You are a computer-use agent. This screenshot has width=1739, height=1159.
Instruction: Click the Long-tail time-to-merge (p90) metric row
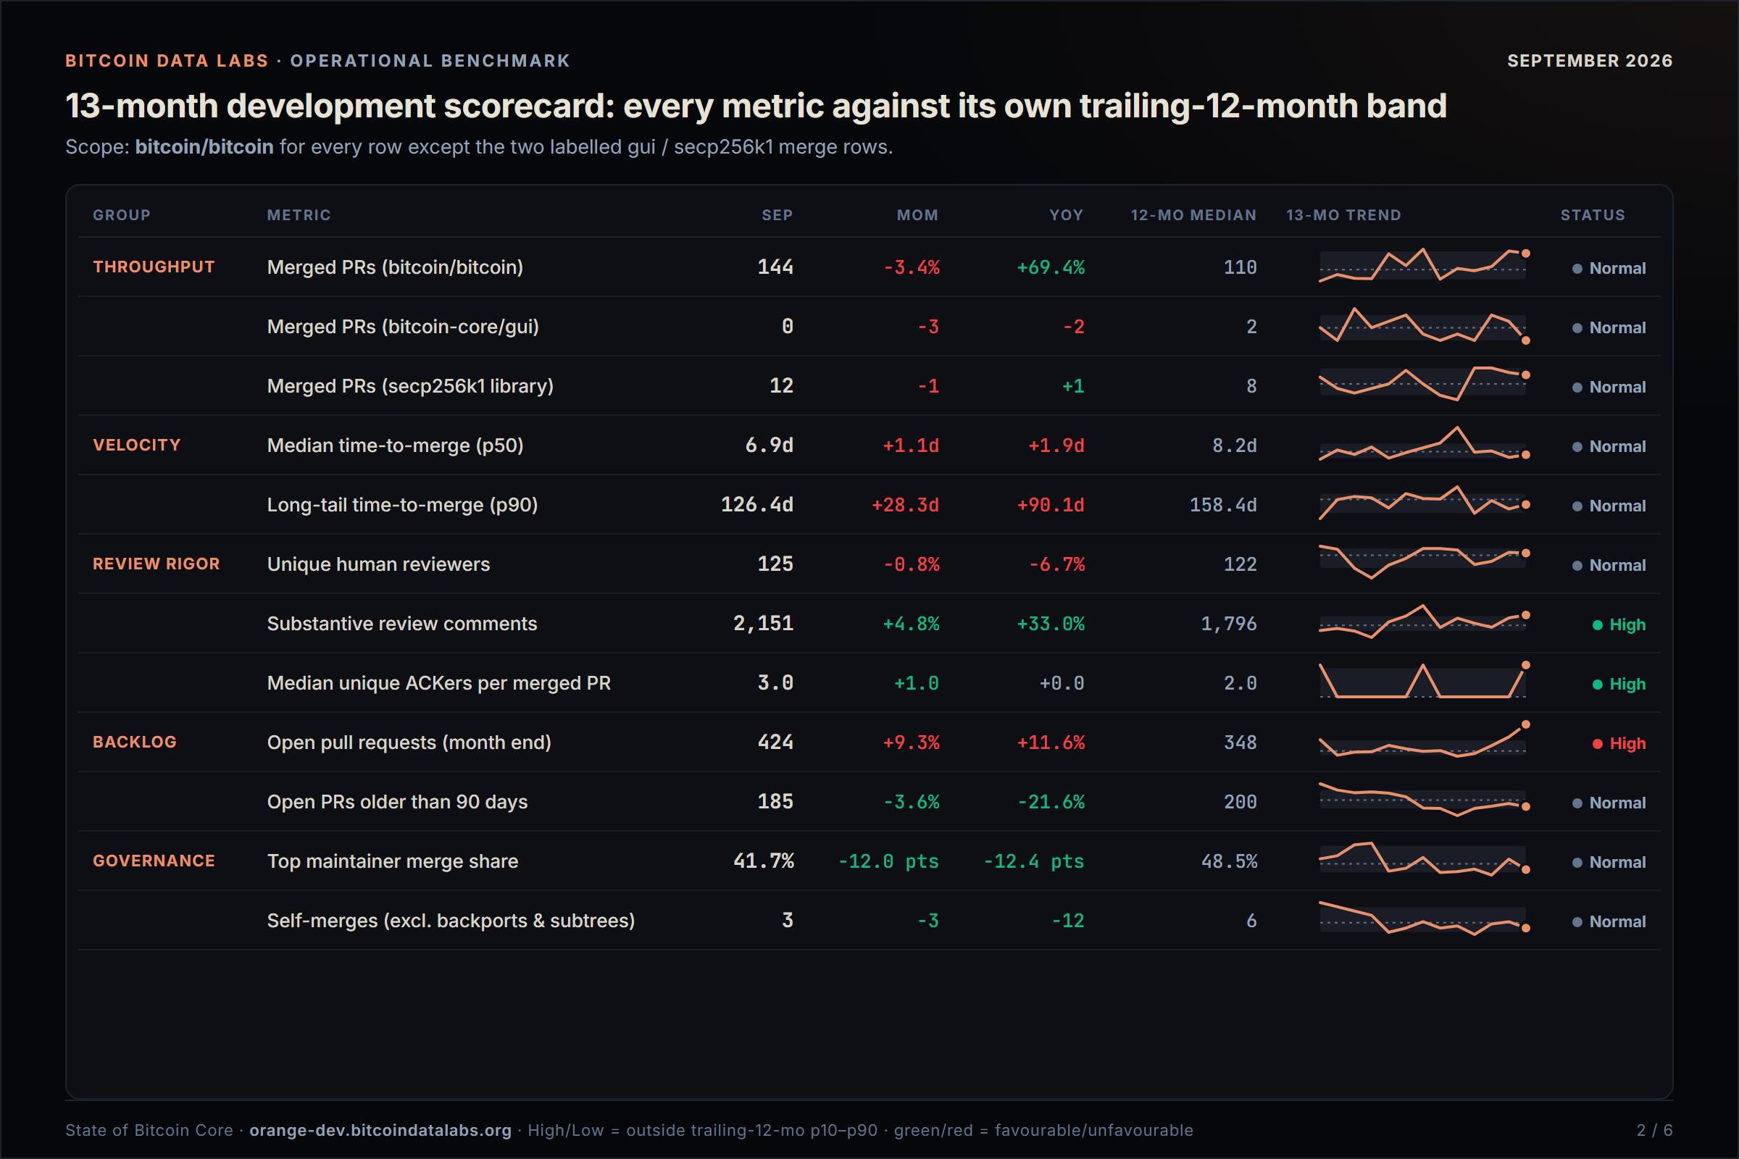point(869,505)
